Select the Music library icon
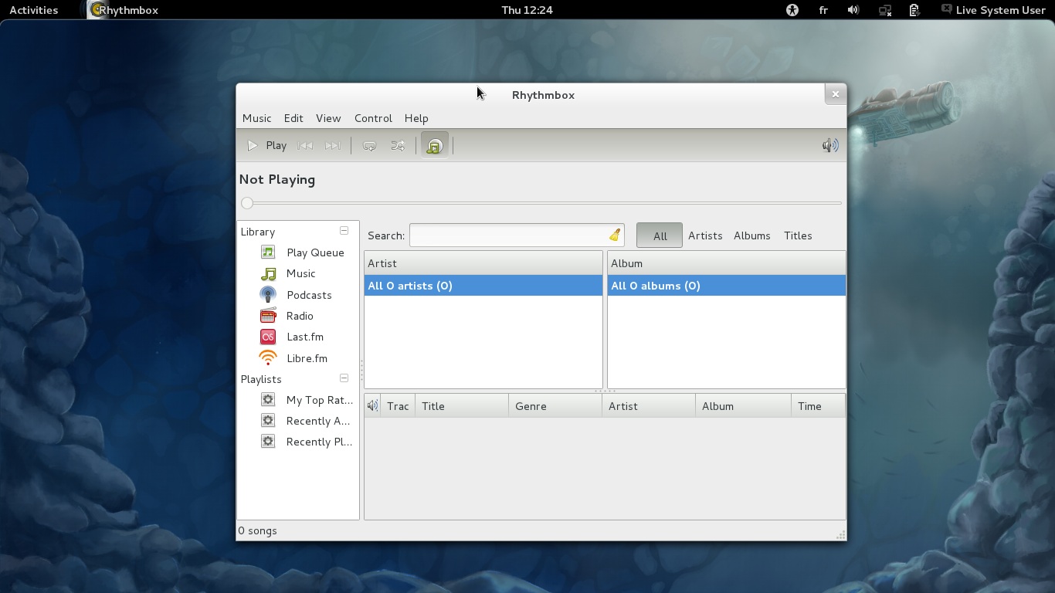This screenshot has height=593, width=1055. pos(268,273)
